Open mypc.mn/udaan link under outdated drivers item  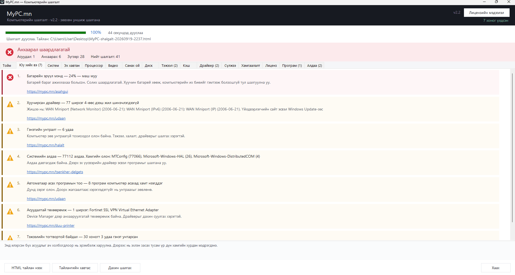point(46,118)
